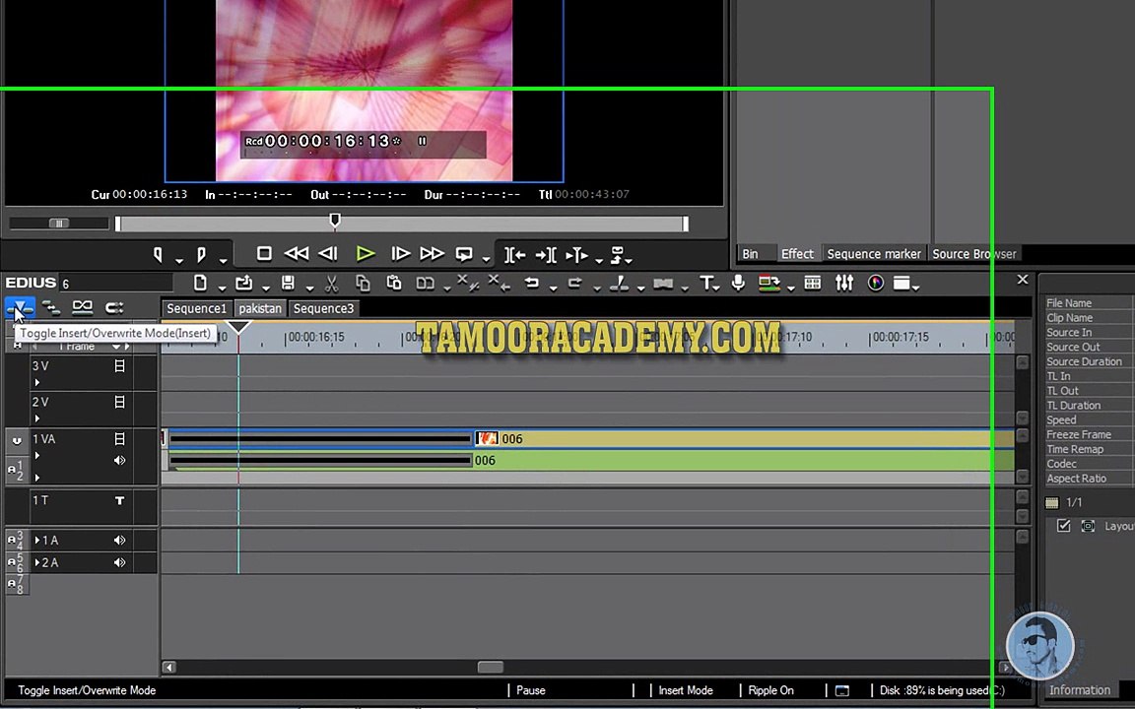Open the audio mixer icon
Screen dimensions: 1135x709
pos(844,283)
